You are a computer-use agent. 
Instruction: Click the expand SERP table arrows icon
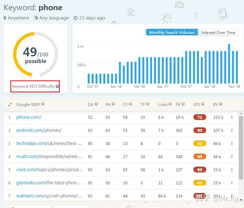[x=10, y=105]
